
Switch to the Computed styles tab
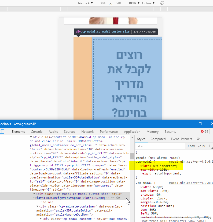coord(158,139)
